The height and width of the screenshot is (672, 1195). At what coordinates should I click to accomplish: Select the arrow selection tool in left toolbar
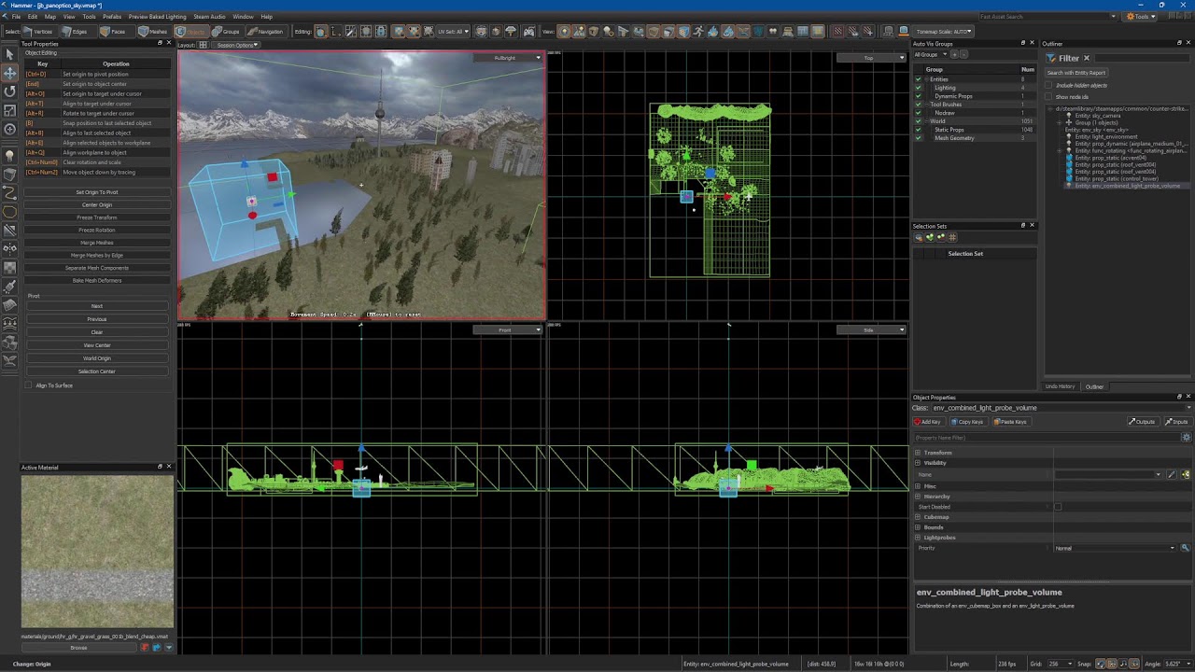click(10, 54)
